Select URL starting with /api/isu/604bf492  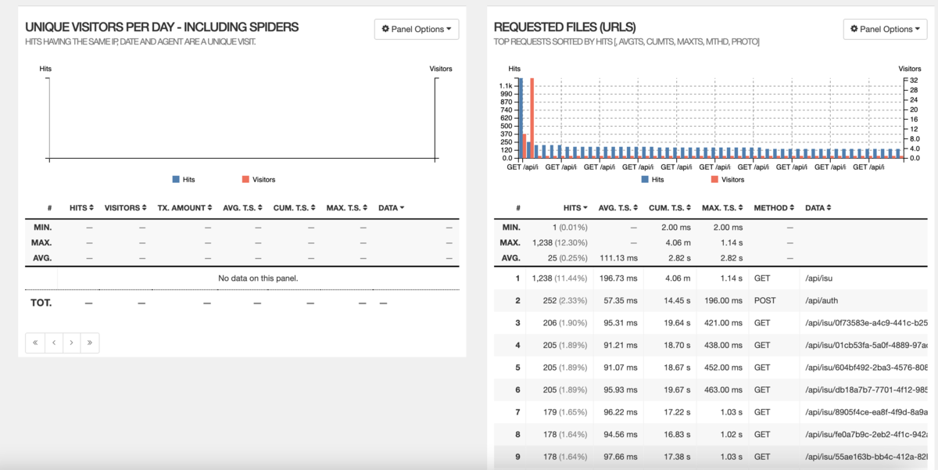click(x=866, y=367)
